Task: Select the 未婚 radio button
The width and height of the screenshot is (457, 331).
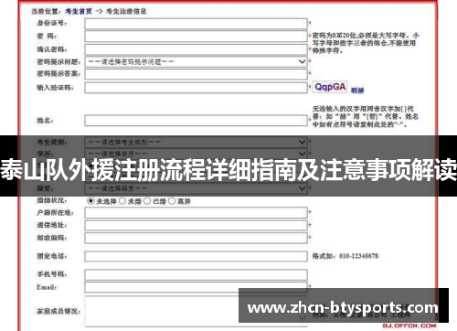Action: click(x=122, y=201)
